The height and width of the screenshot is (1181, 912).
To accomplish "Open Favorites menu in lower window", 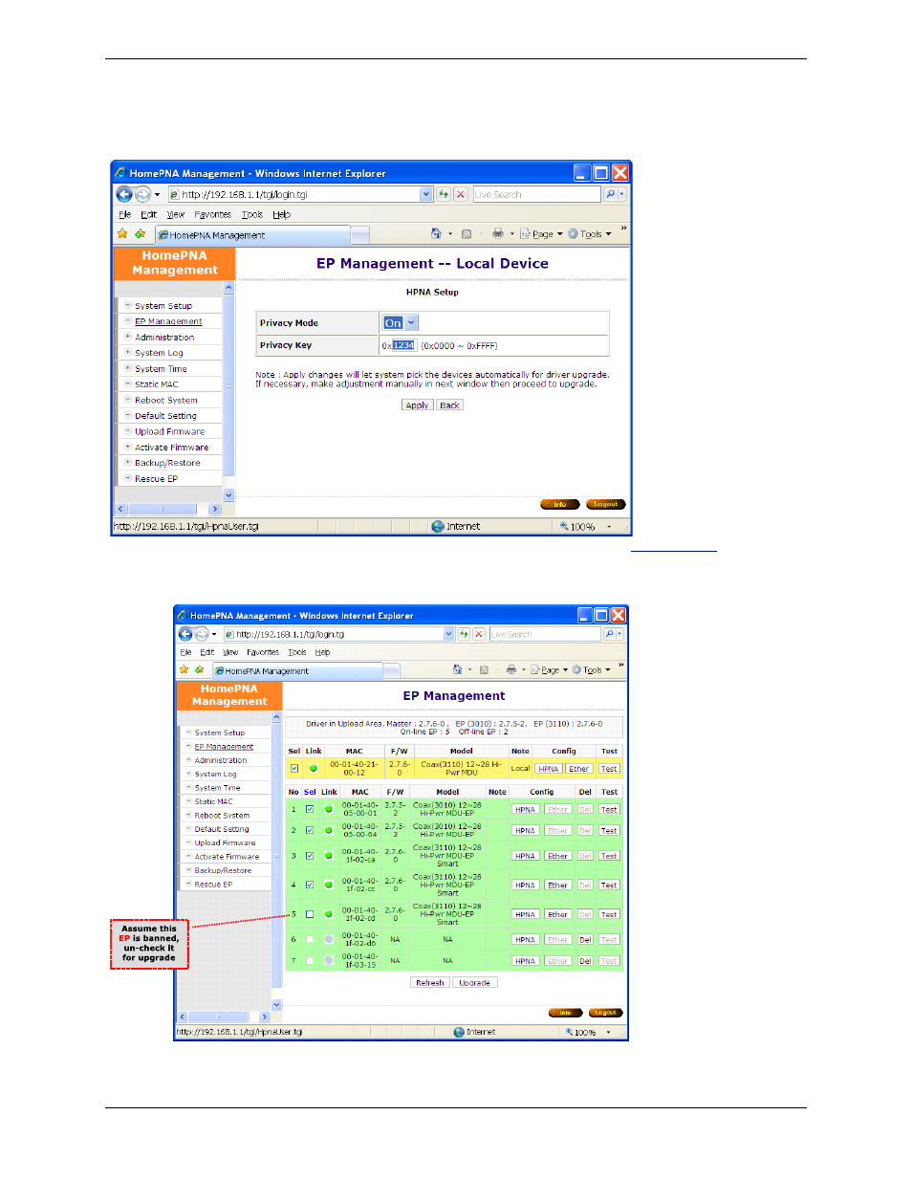I will [x=263, y=652].
